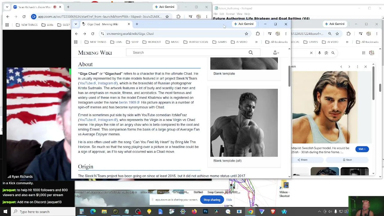This screenshot has height=216, width=384.
Task: Select the Giga Chad - Meming Wiki tab
Action: [106, 24]
